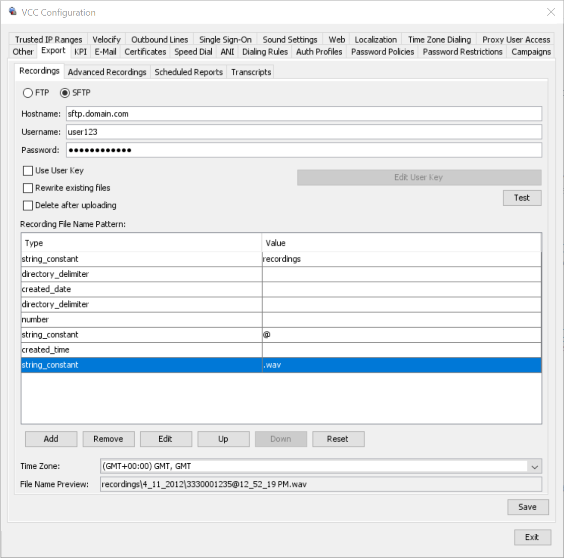This screenshot has width=564, height=558.
Task: Close the VCC Configuration window
Action: pyautogui.click(x=551, y=13)
